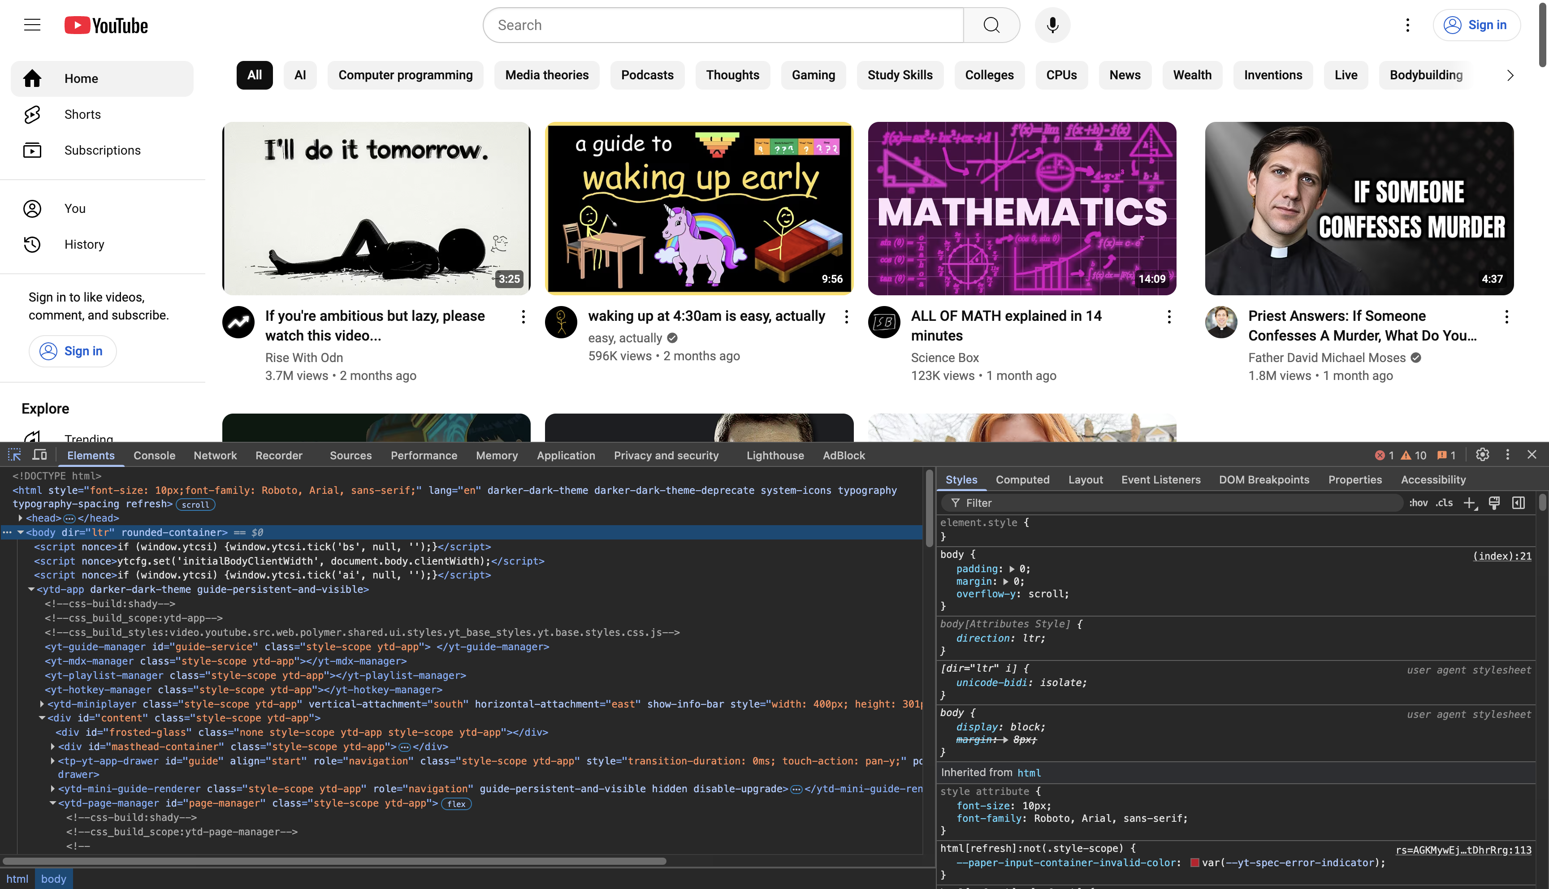Select the Podcasts filter chip

click(647, 75)
